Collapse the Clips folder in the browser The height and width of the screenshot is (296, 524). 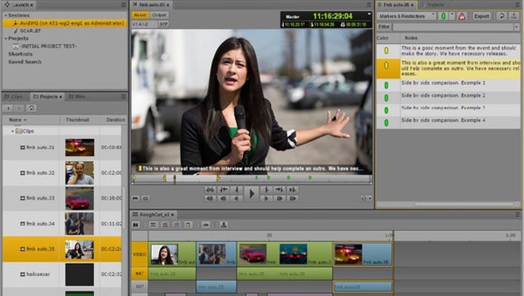13,131
